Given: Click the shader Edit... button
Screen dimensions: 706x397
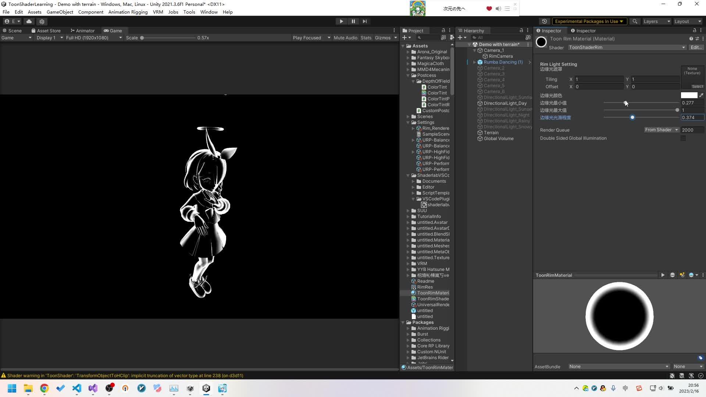Looking at the screenshot, I should 696,47.
